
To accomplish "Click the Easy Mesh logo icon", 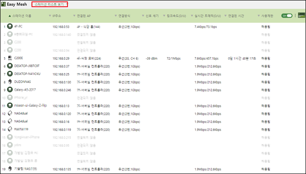I will (4, 4).
